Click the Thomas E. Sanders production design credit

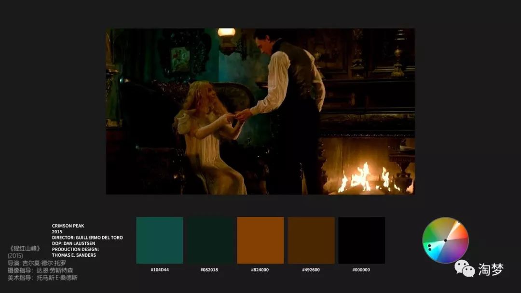click(74, 255)
